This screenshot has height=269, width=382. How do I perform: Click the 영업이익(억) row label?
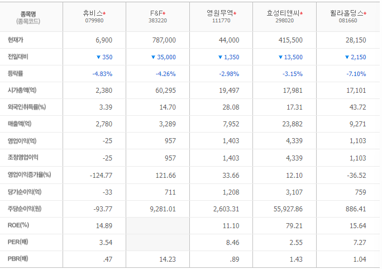tap(22, 141)
